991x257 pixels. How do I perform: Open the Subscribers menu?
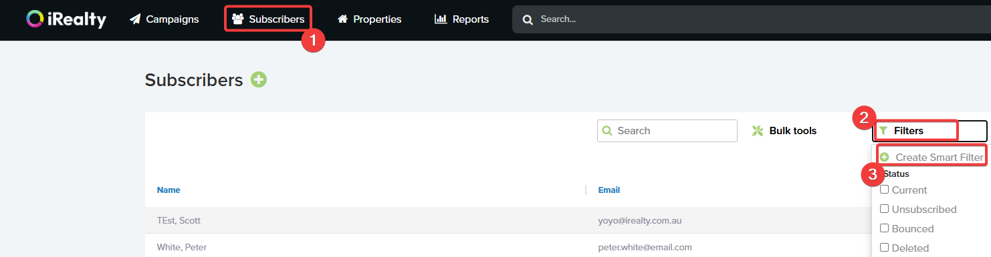coord(268,19)
